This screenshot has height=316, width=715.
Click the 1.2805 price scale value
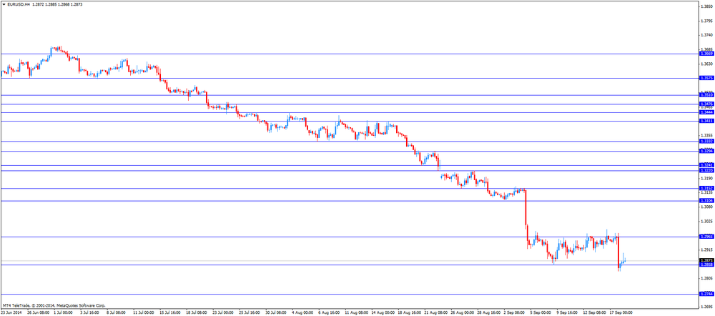707,279
